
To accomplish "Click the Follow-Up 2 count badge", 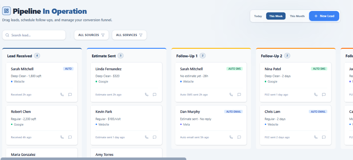I will click(x=287, y=56).
